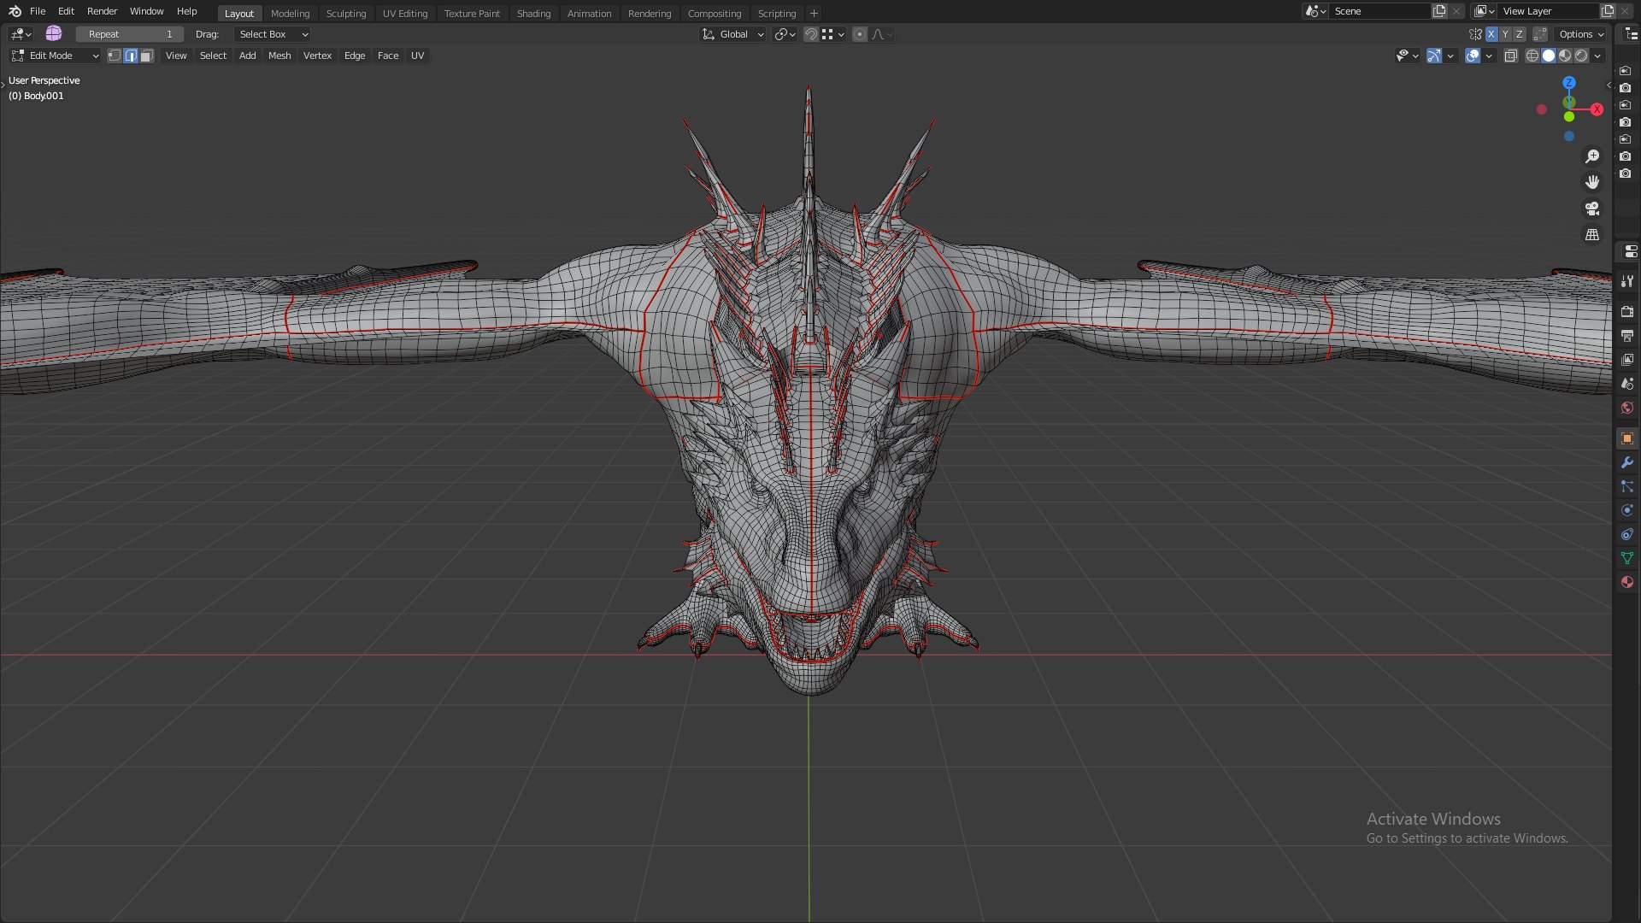The width and height of the screenshot is (1641, 923).
Task: Toggle perspective/orthographic grid icon
Action: pos(1592,234)
